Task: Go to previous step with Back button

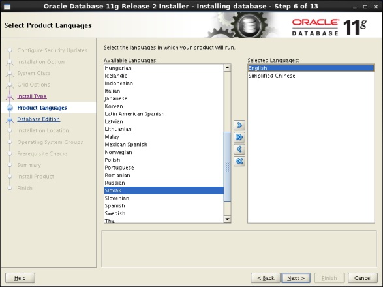Action: click(266, 278)
